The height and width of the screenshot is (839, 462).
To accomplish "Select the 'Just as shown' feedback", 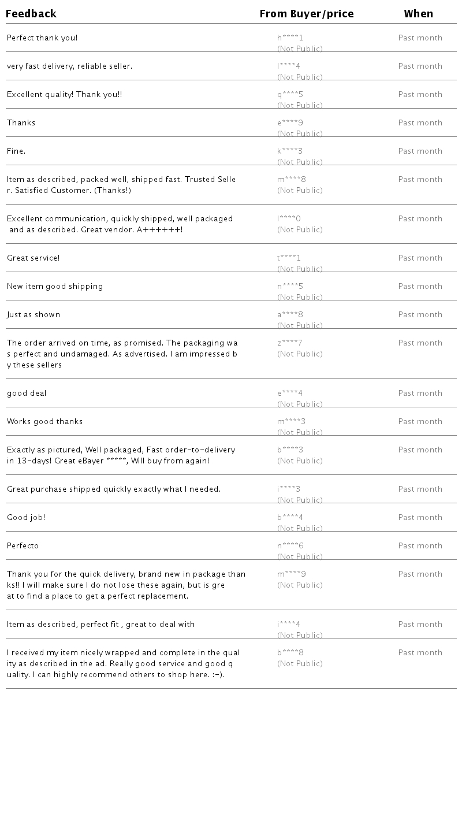I will 33,315.
